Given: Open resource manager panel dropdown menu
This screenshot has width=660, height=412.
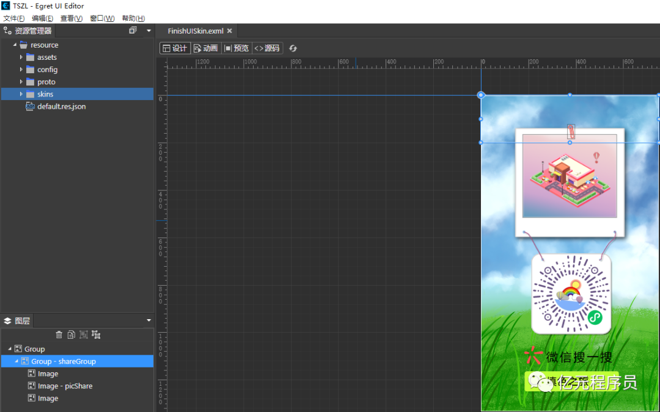Looking at the screenshot, I should (148, 31).
